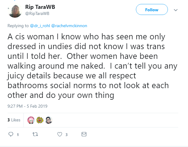Like the tweet with the heart icon
This screenshot has height=147, width=188.
[60, 134]
